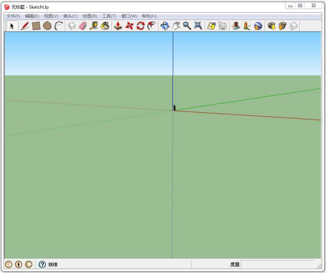Image resolution: width=326 pixels, height=273 pixels.
Task: Click the Zoom magnifier tool
Action: [x=187, y=26]
